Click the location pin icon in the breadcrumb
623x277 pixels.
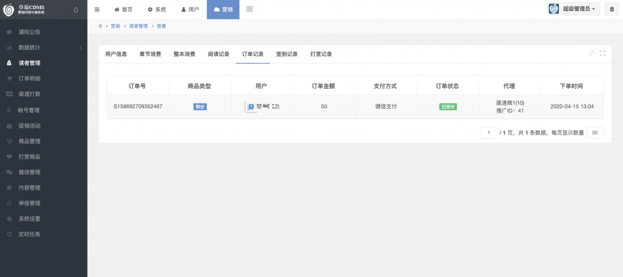pos(101,26)
